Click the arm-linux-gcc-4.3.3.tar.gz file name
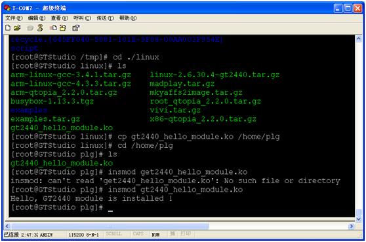366x242 pixels. click(71, 84)
